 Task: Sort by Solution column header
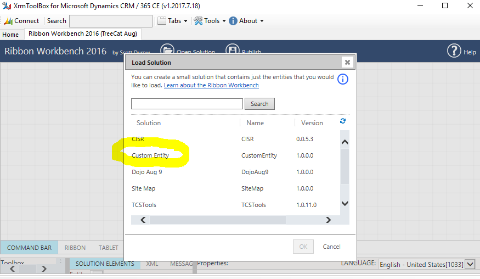coord(149,123)
